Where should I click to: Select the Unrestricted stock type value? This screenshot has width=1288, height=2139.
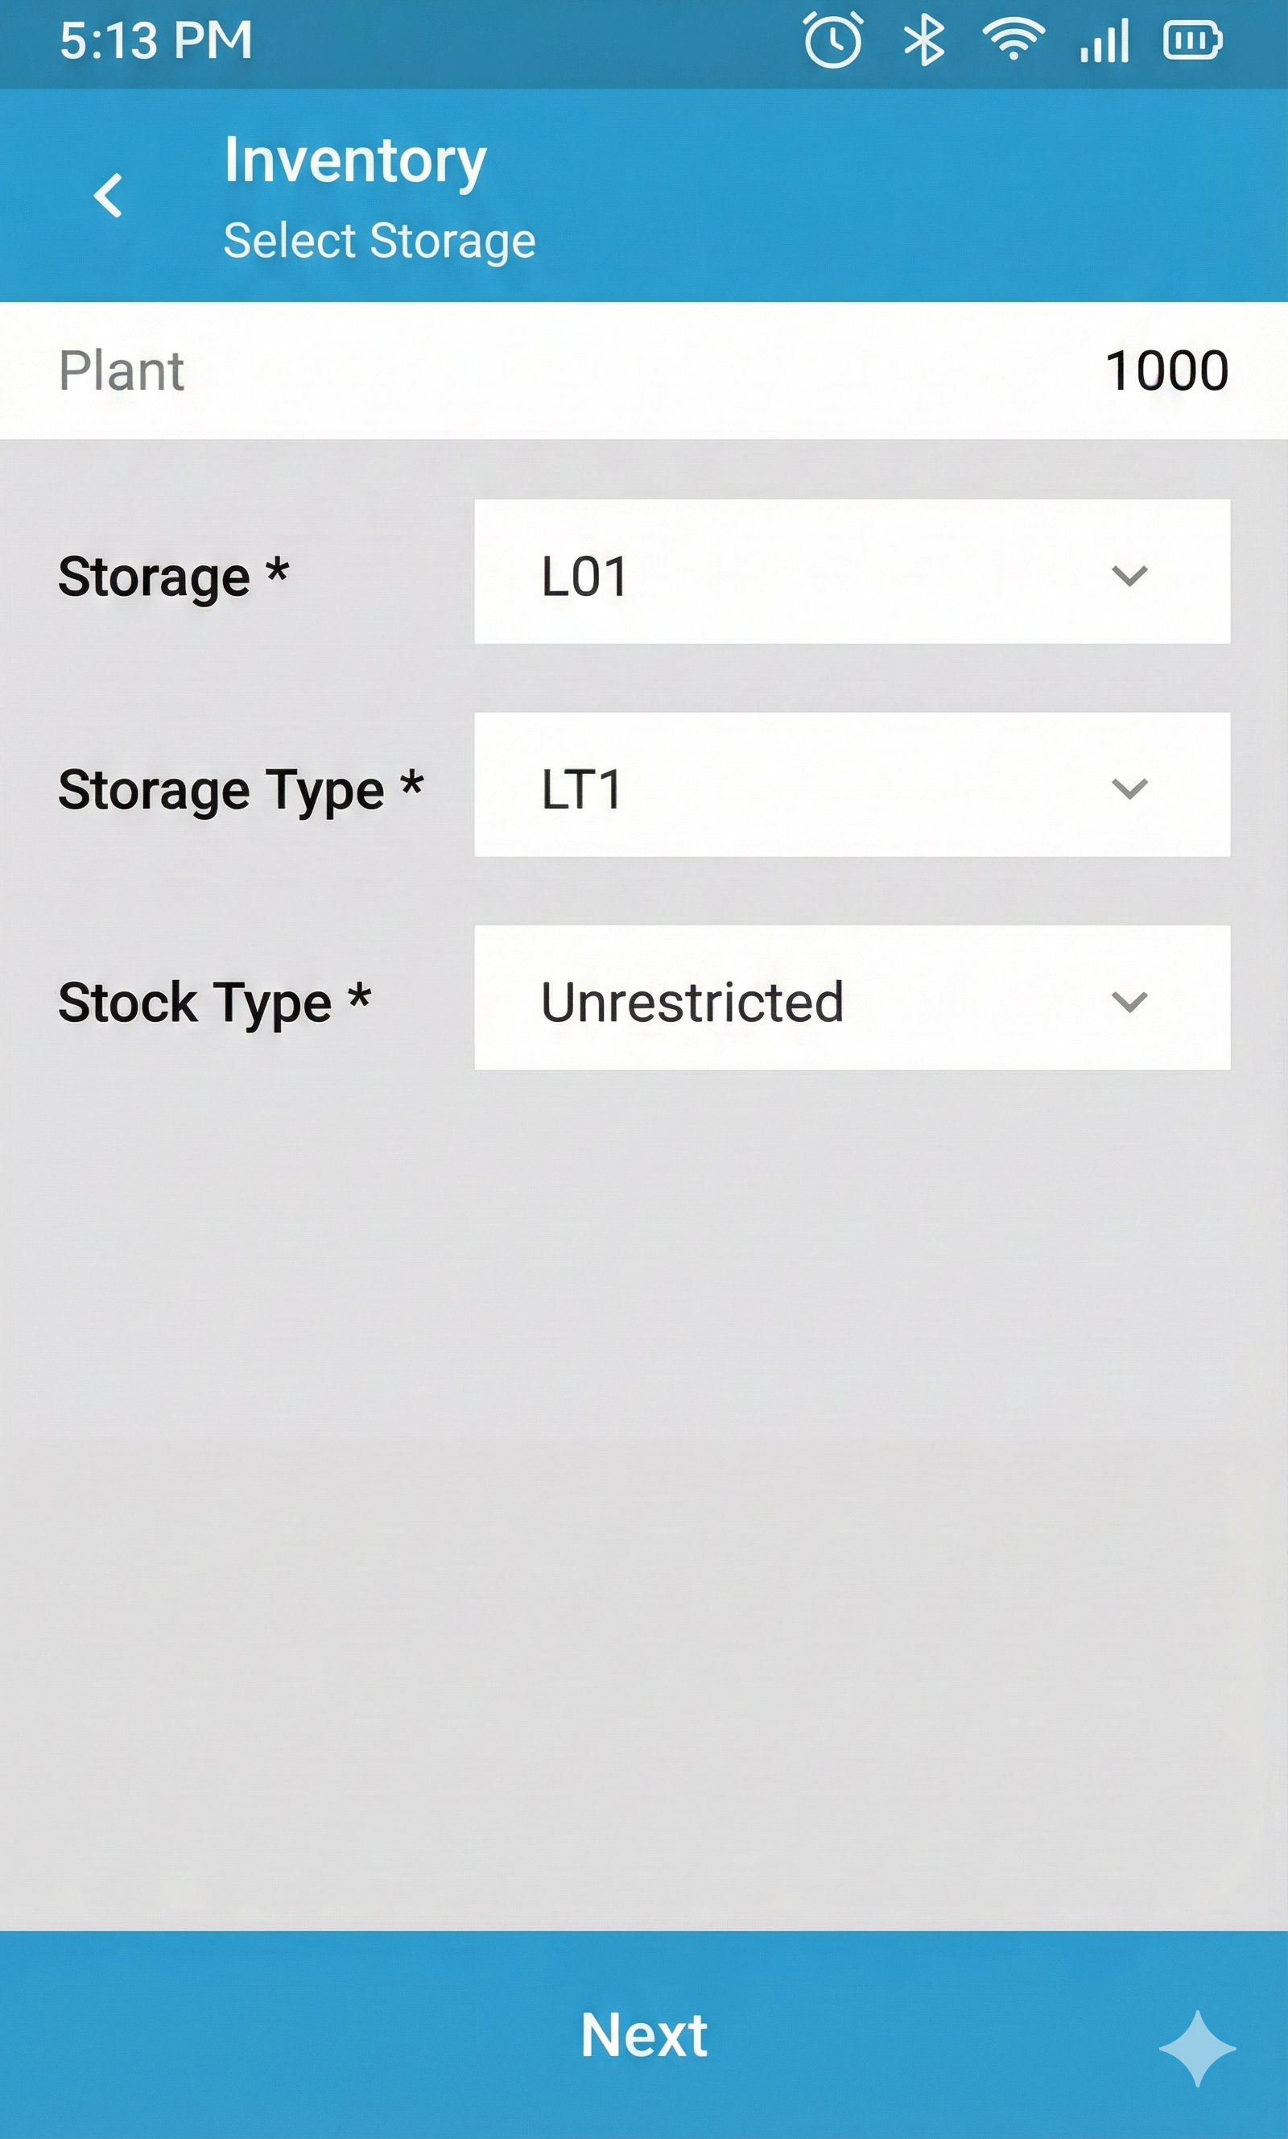point(691,1002)
